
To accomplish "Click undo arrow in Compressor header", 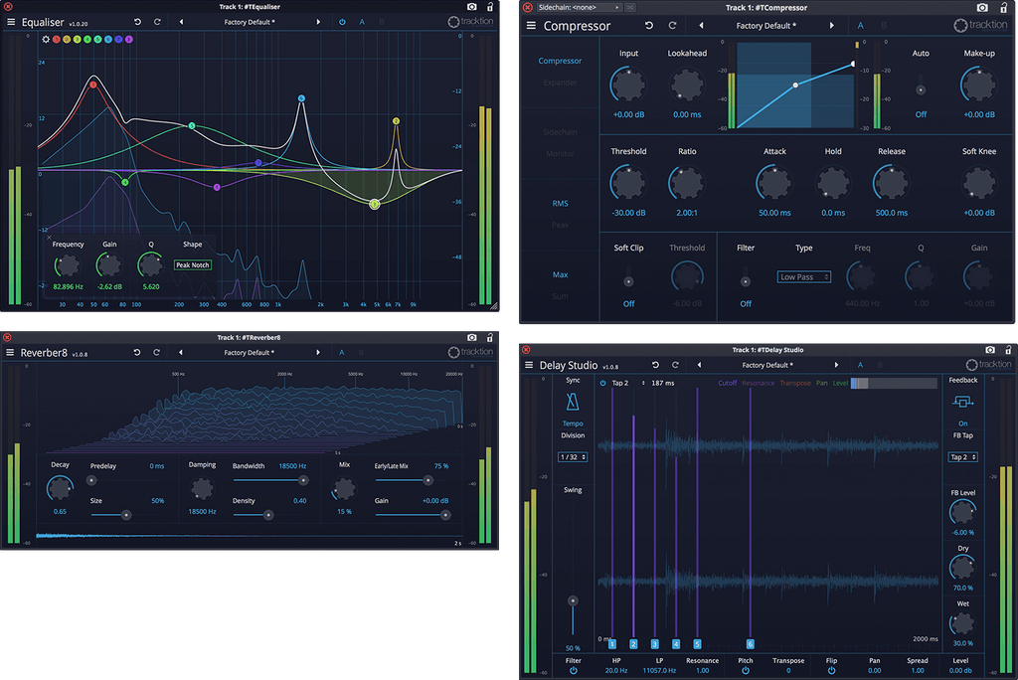I will pyautogui.click(x=648, y=25).
